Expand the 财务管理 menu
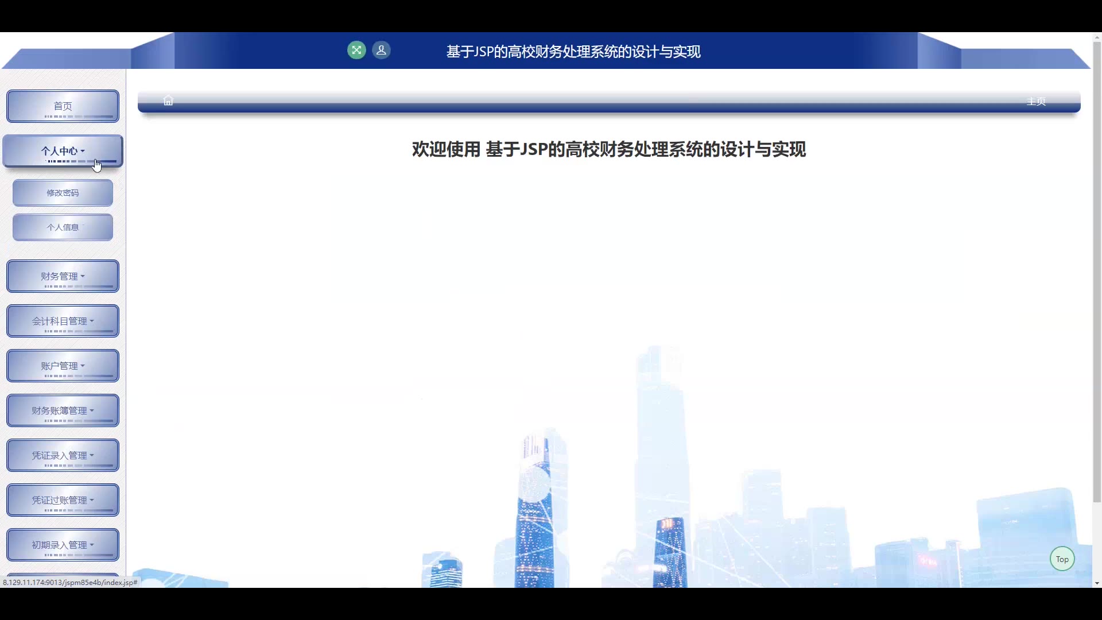The image size is (1102, 620). [x=63, y=276]
